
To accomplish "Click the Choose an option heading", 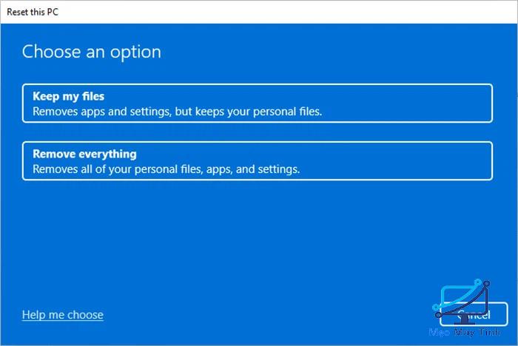I will coord(92,52).
